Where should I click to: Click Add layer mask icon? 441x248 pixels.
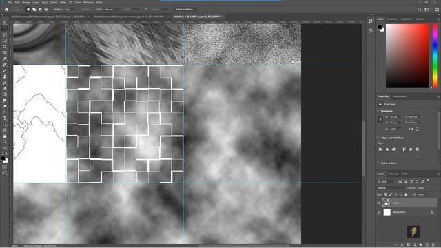[x=409, y=245]
